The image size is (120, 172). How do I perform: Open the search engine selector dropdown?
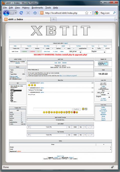pyautogui.click(x=97, y=13)
